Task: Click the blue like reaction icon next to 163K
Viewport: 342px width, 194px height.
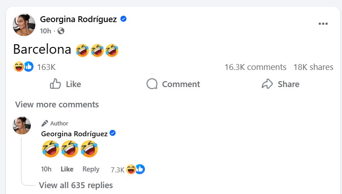Action: pyautogui.click(x=29, y=67)
